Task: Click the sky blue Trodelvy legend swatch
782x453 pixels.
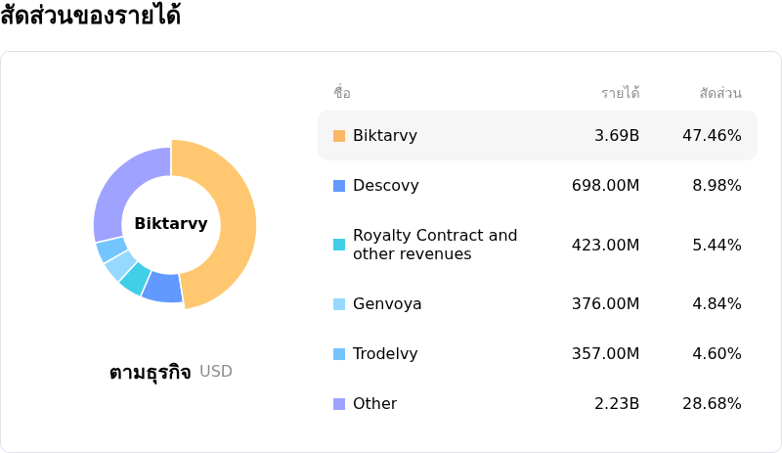Action: [x=339, y=354]
